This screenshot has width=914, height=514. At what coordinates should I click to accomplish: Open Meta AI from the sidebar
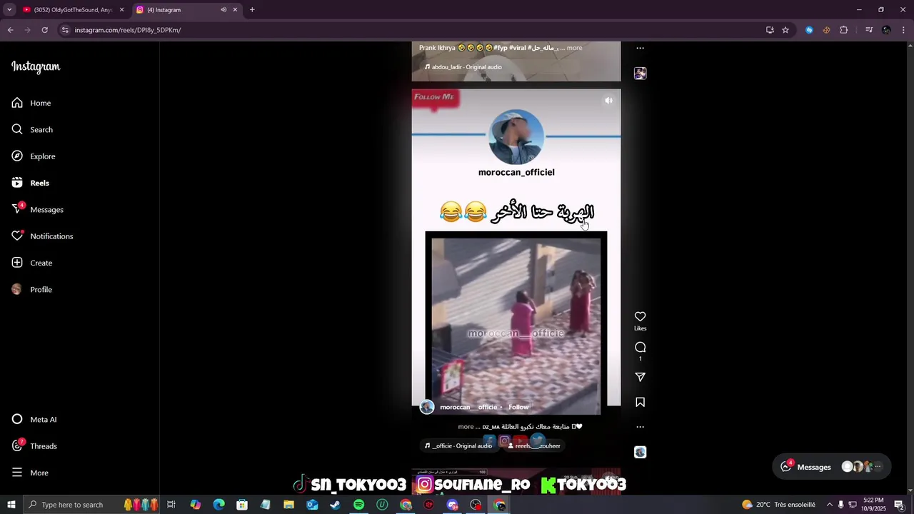[34, 419]
